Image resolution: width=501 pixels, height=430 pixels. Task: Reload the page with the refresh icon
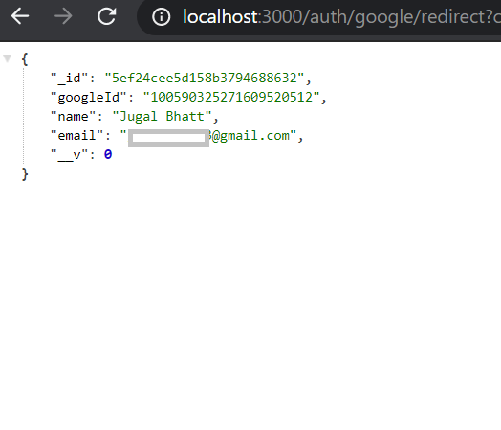pyautogui.click(x=106, y=16)
